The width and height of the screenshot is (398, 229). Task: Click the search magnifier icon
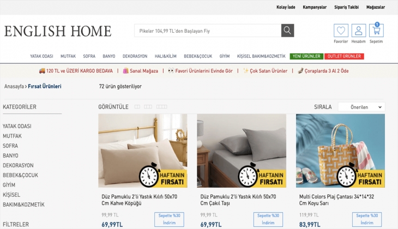[x=287, y=31]
